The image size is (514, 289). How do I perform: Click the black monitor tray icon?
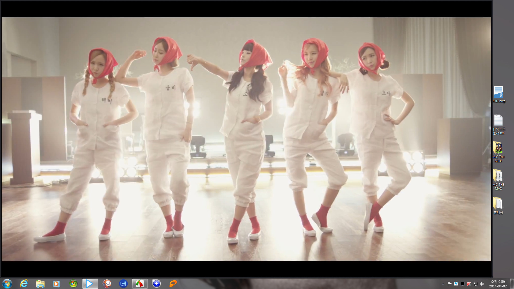tap(462, 284)
